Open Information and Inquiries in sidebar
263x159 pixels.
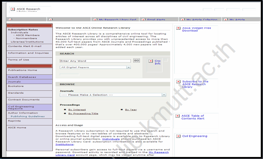click(x=29, y=53)
